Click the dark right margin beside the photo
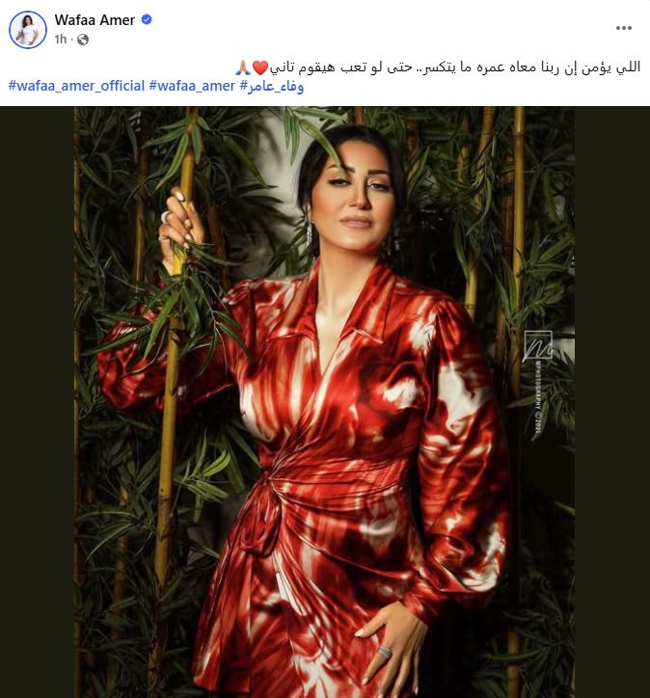The image size is (650, 698). [x=612, y=402]
